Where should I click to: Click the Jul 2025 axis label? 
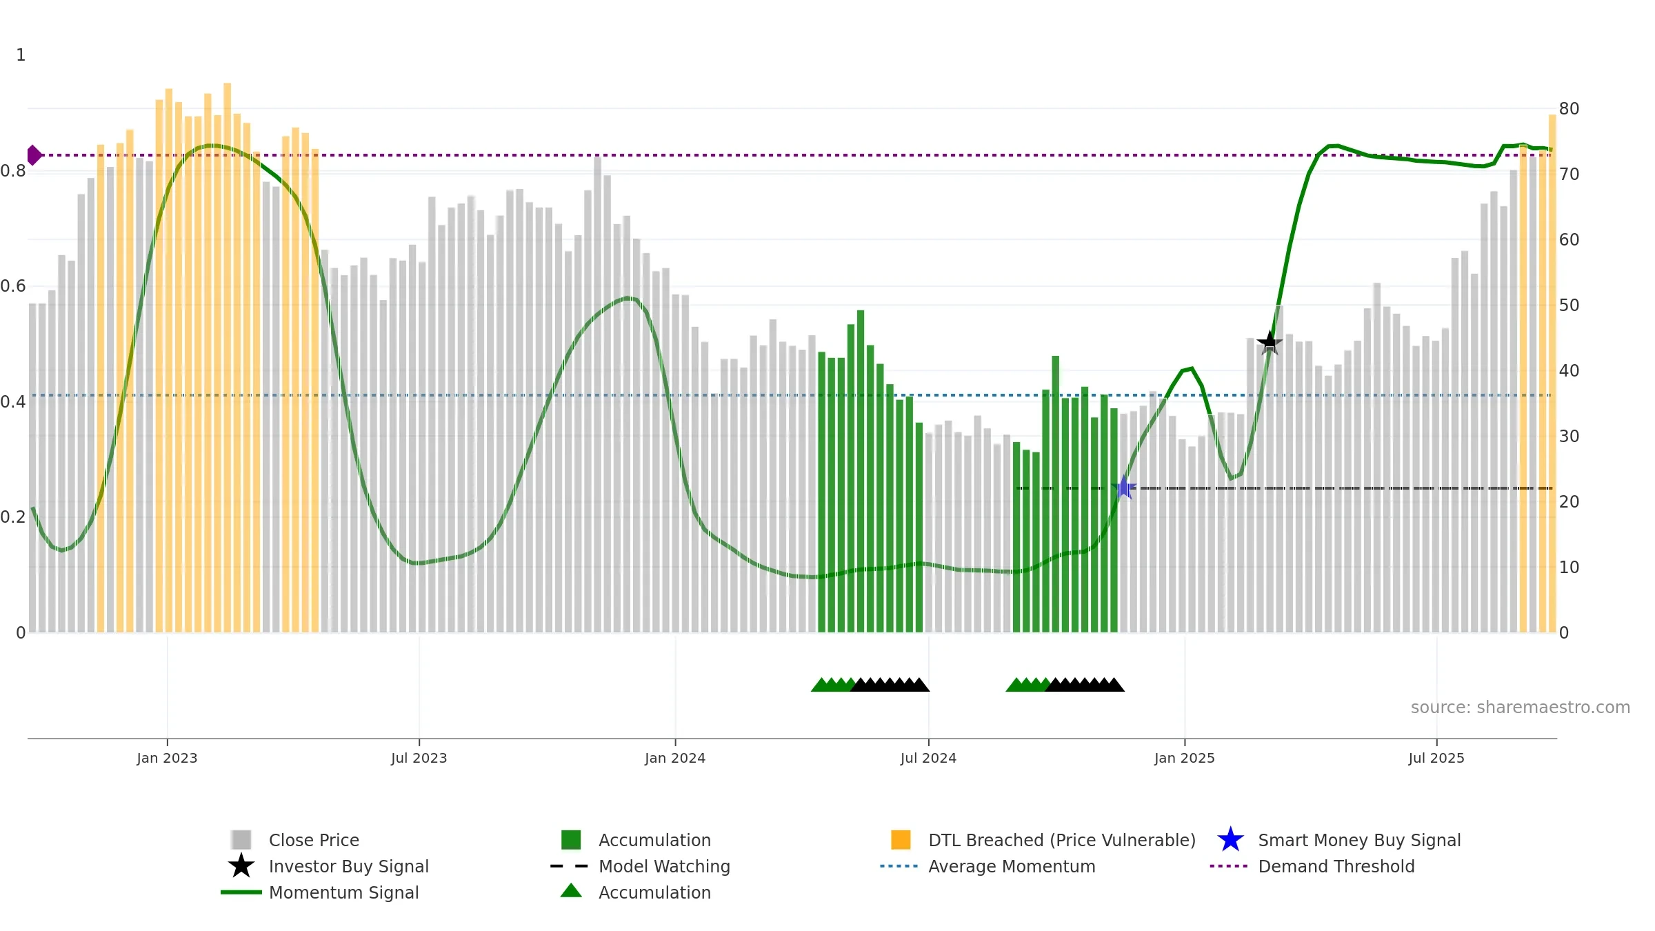coord(1436,758)
